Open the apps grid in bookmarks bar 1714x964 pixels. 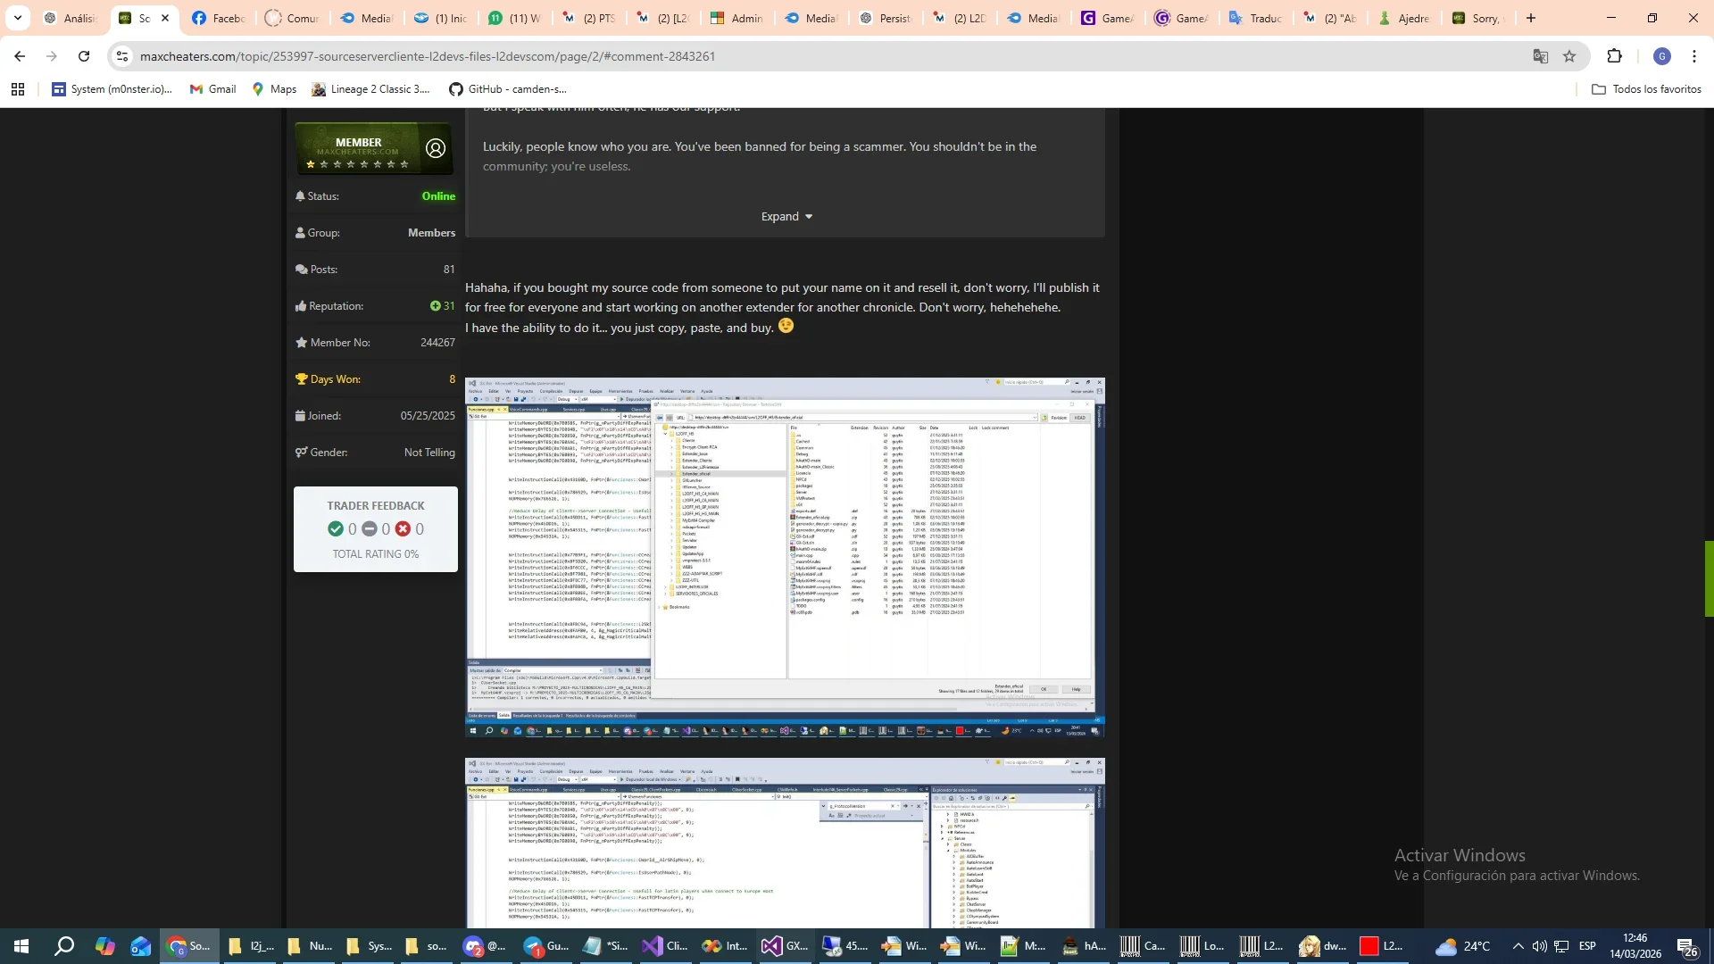click(x=18, y=89)
